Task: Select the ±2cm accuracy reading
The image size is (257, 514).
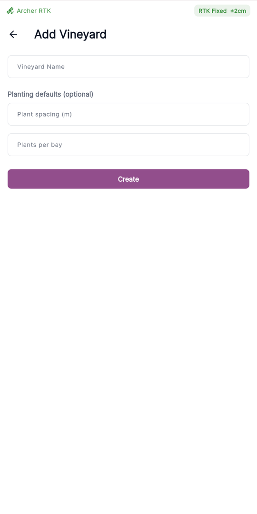Action: click(x=238, y=11)
